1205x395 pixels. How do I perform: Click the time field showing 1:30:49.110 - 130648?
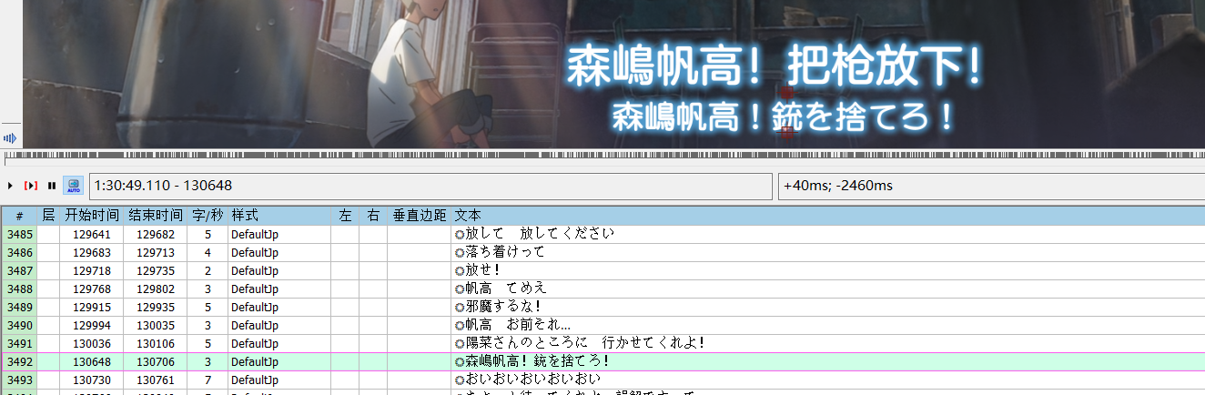click(430, 186)
